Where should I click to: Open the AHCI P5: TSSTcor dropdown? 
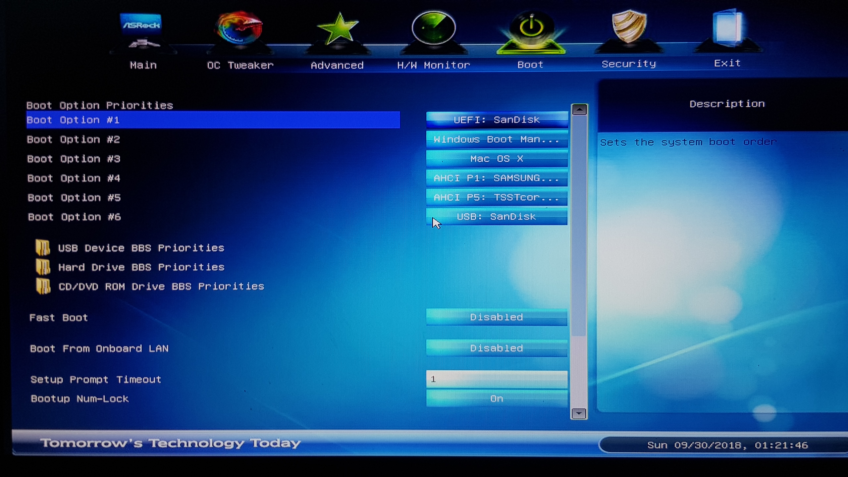[497, 197]
